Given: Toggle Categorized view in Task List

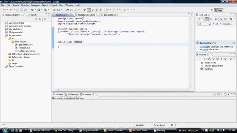Looking at the screenshot, I should pyautogui.click(x=207, y=19).
